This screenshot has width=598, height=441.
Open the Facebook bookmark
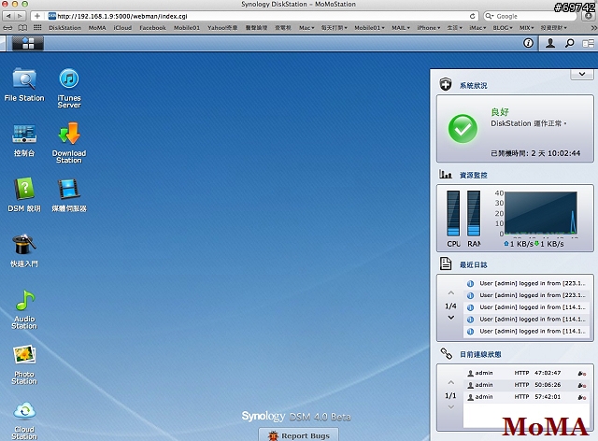pos(152,27)
